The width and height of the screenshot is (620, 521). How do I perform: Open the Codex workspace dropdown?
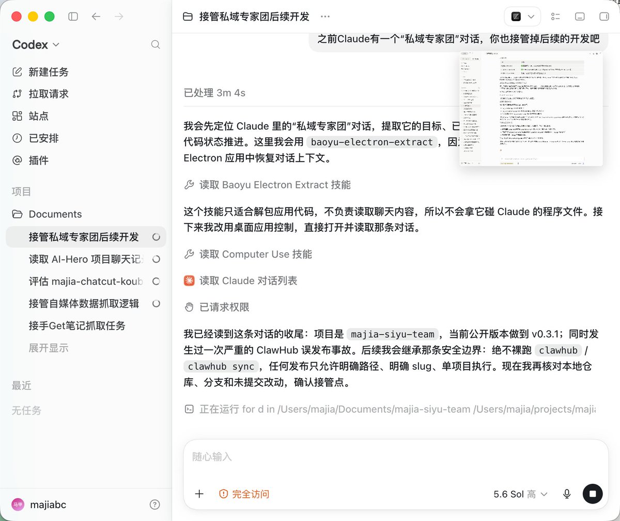click(36, 45)
